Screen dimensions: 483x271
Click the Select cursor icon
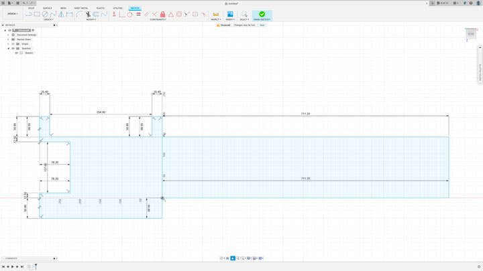[244, 14]
